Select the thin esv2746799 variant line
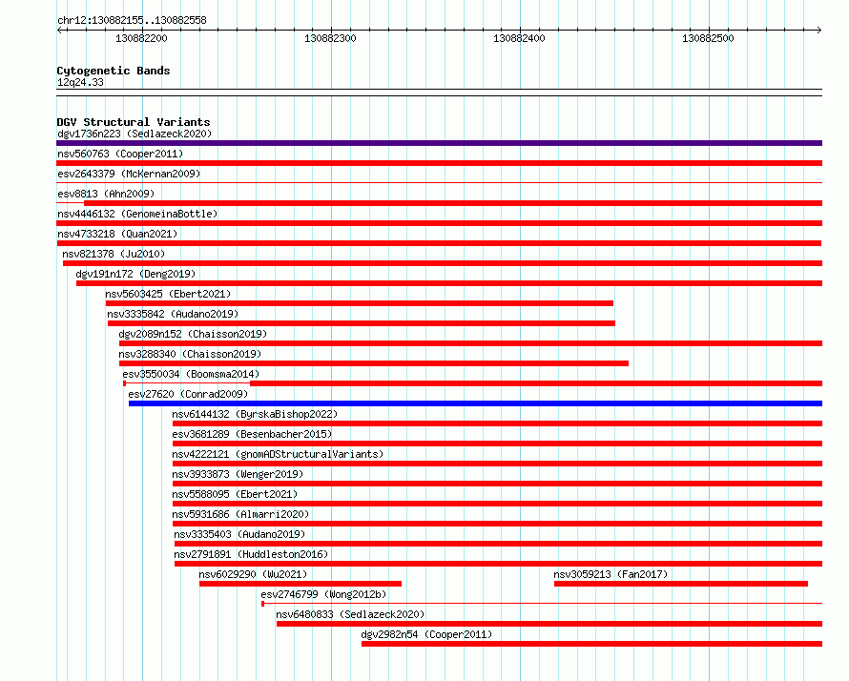The height and width of the screenshot is (681, 849). [542, 603]
